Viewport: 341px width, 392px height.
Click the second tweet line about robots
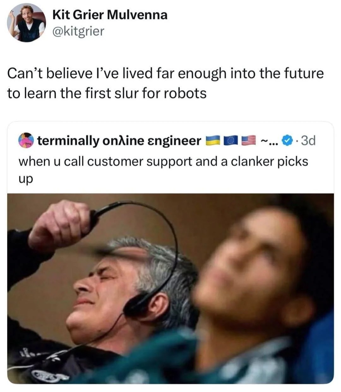click(x=107, y=93)
